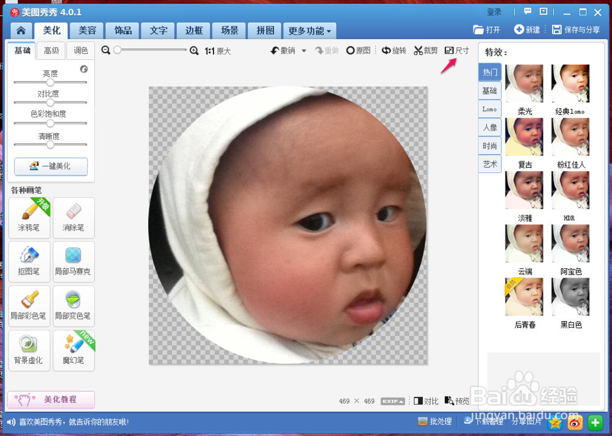Select the 局部马赛克 mosaic tool
The height and width of the screenshot is (436, 612).
click(73, 262)
